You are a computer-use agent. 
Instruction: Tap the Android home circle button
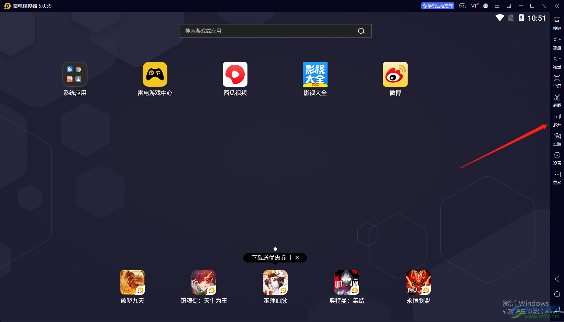557,294
